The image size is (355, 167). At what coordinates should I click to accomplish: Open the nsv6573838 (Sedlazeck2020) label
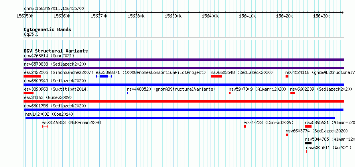click(55, 64)
